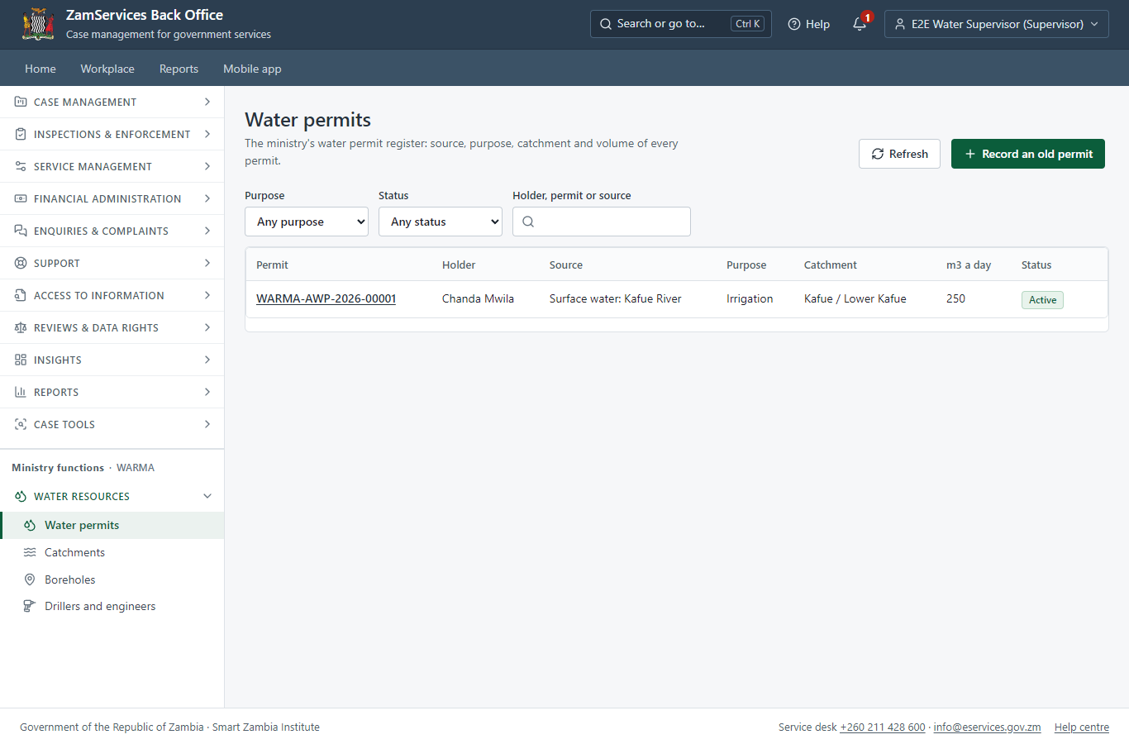Viewport: 1129px width, 744px height.
Task: Click the Reviews & Data Rights scales icon
Action: pos(21,327)
